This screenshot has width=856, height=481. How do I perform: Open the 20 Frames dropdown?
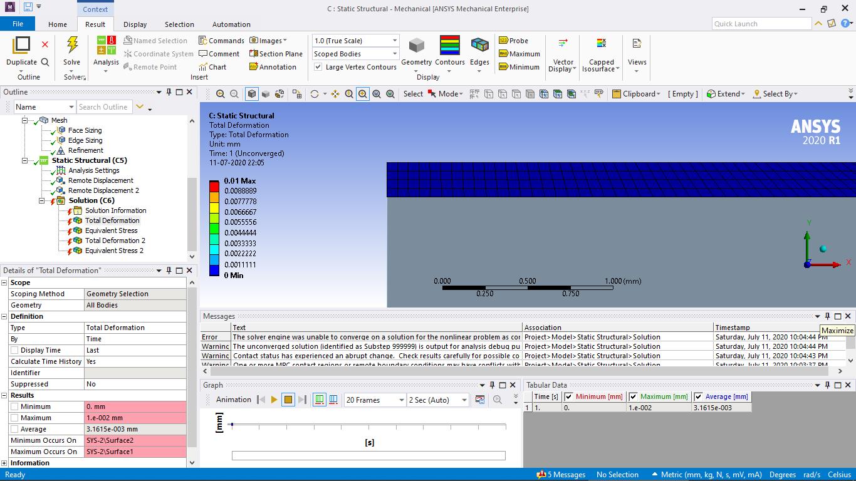pos(374,400)
